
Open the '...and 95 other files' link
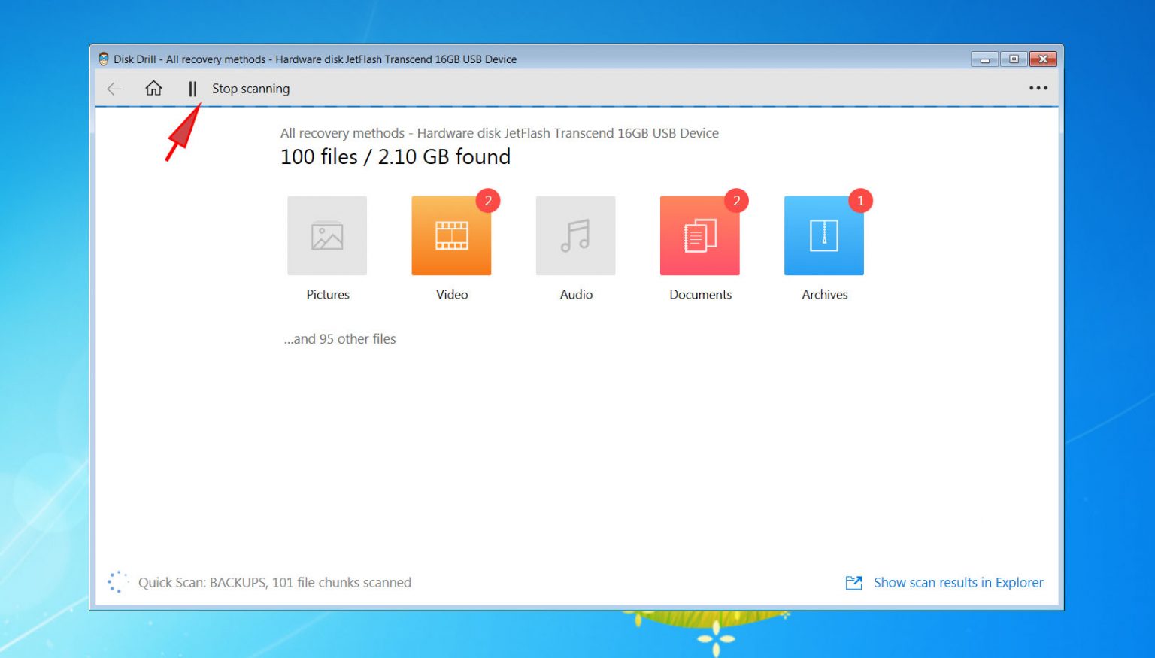click(x=340, y=339)
